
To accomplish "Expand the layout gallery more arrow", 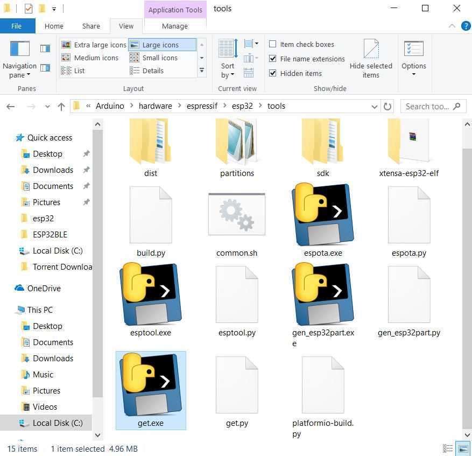I will (202, 71).
